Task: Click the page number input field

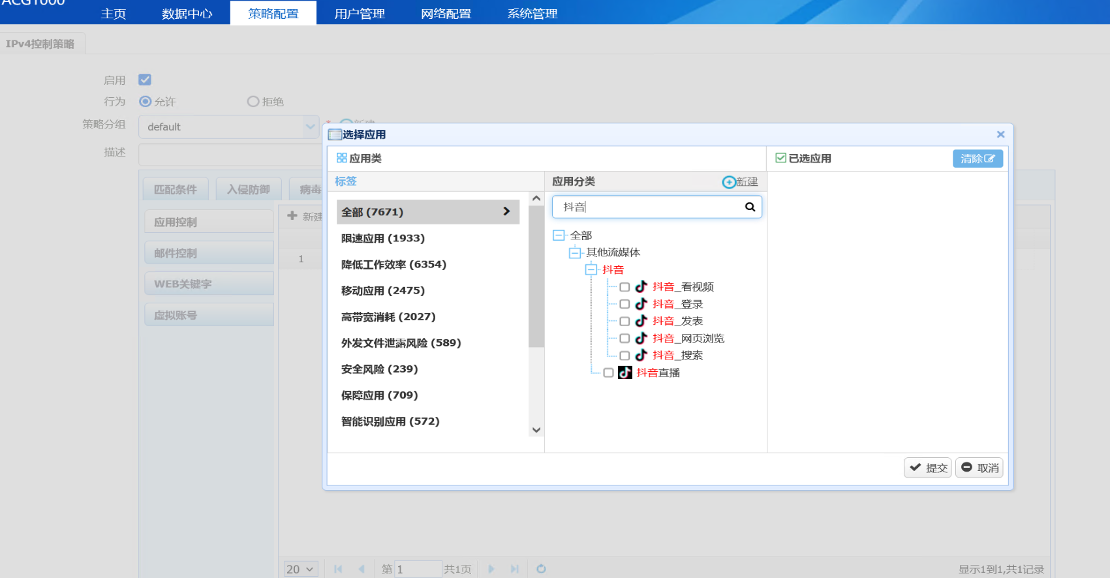Action: [418, 569]
